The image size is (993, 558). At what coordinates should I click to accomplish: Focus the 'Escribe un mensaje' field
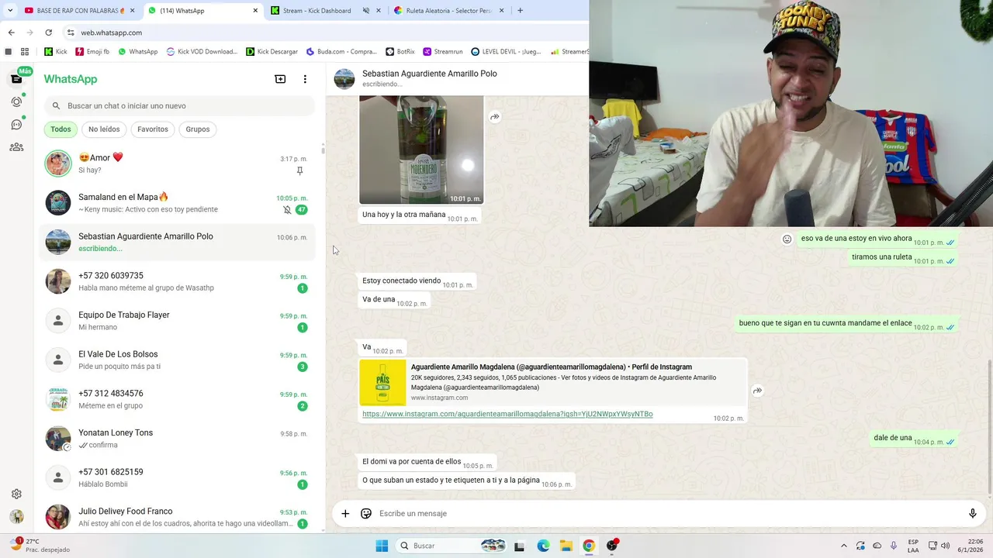coord(667,513)
